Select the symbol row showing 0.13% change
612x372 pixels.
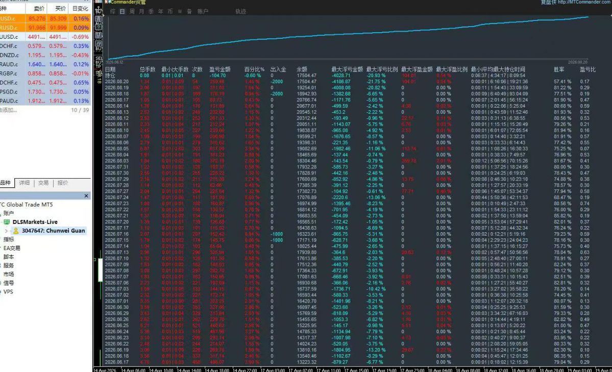45,101
